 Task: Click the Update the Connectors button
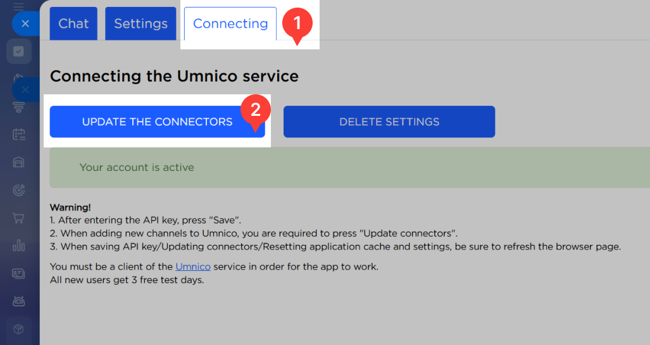coord(158,122)
